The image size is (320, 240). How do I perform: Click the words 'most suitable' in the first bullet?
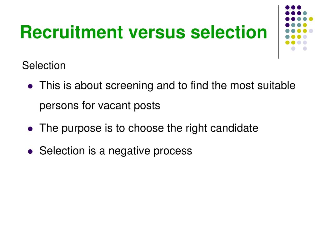click(262, 85)
